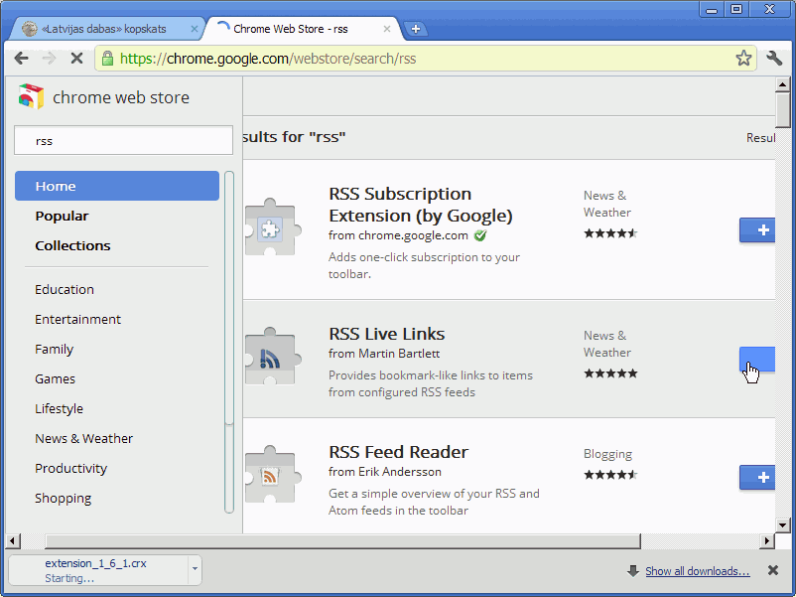Image resolution: width=796 pixels, height=597 pixels.
Task: Close the Chrome Web Store tab
Action: tap(387, 29)
